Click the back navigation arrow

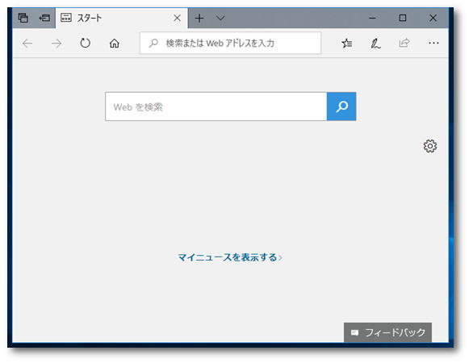27,44
